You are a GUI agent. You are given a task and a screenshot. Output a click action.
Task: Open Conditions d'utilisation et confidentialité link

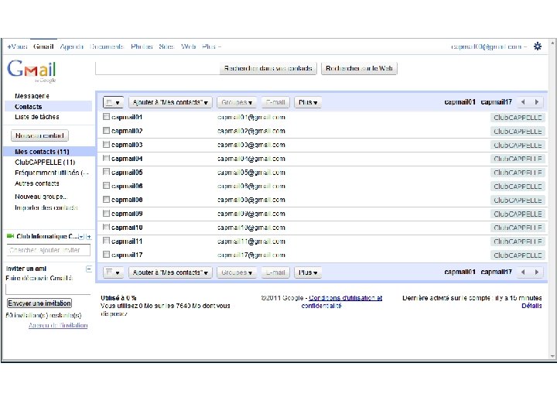coord(341,302)
